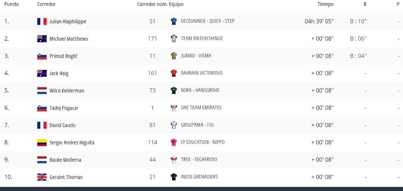The height and width of the screenshot is (191, 403).
Task: Click the British flag beside Geraint Thomas
Action: 42,177
